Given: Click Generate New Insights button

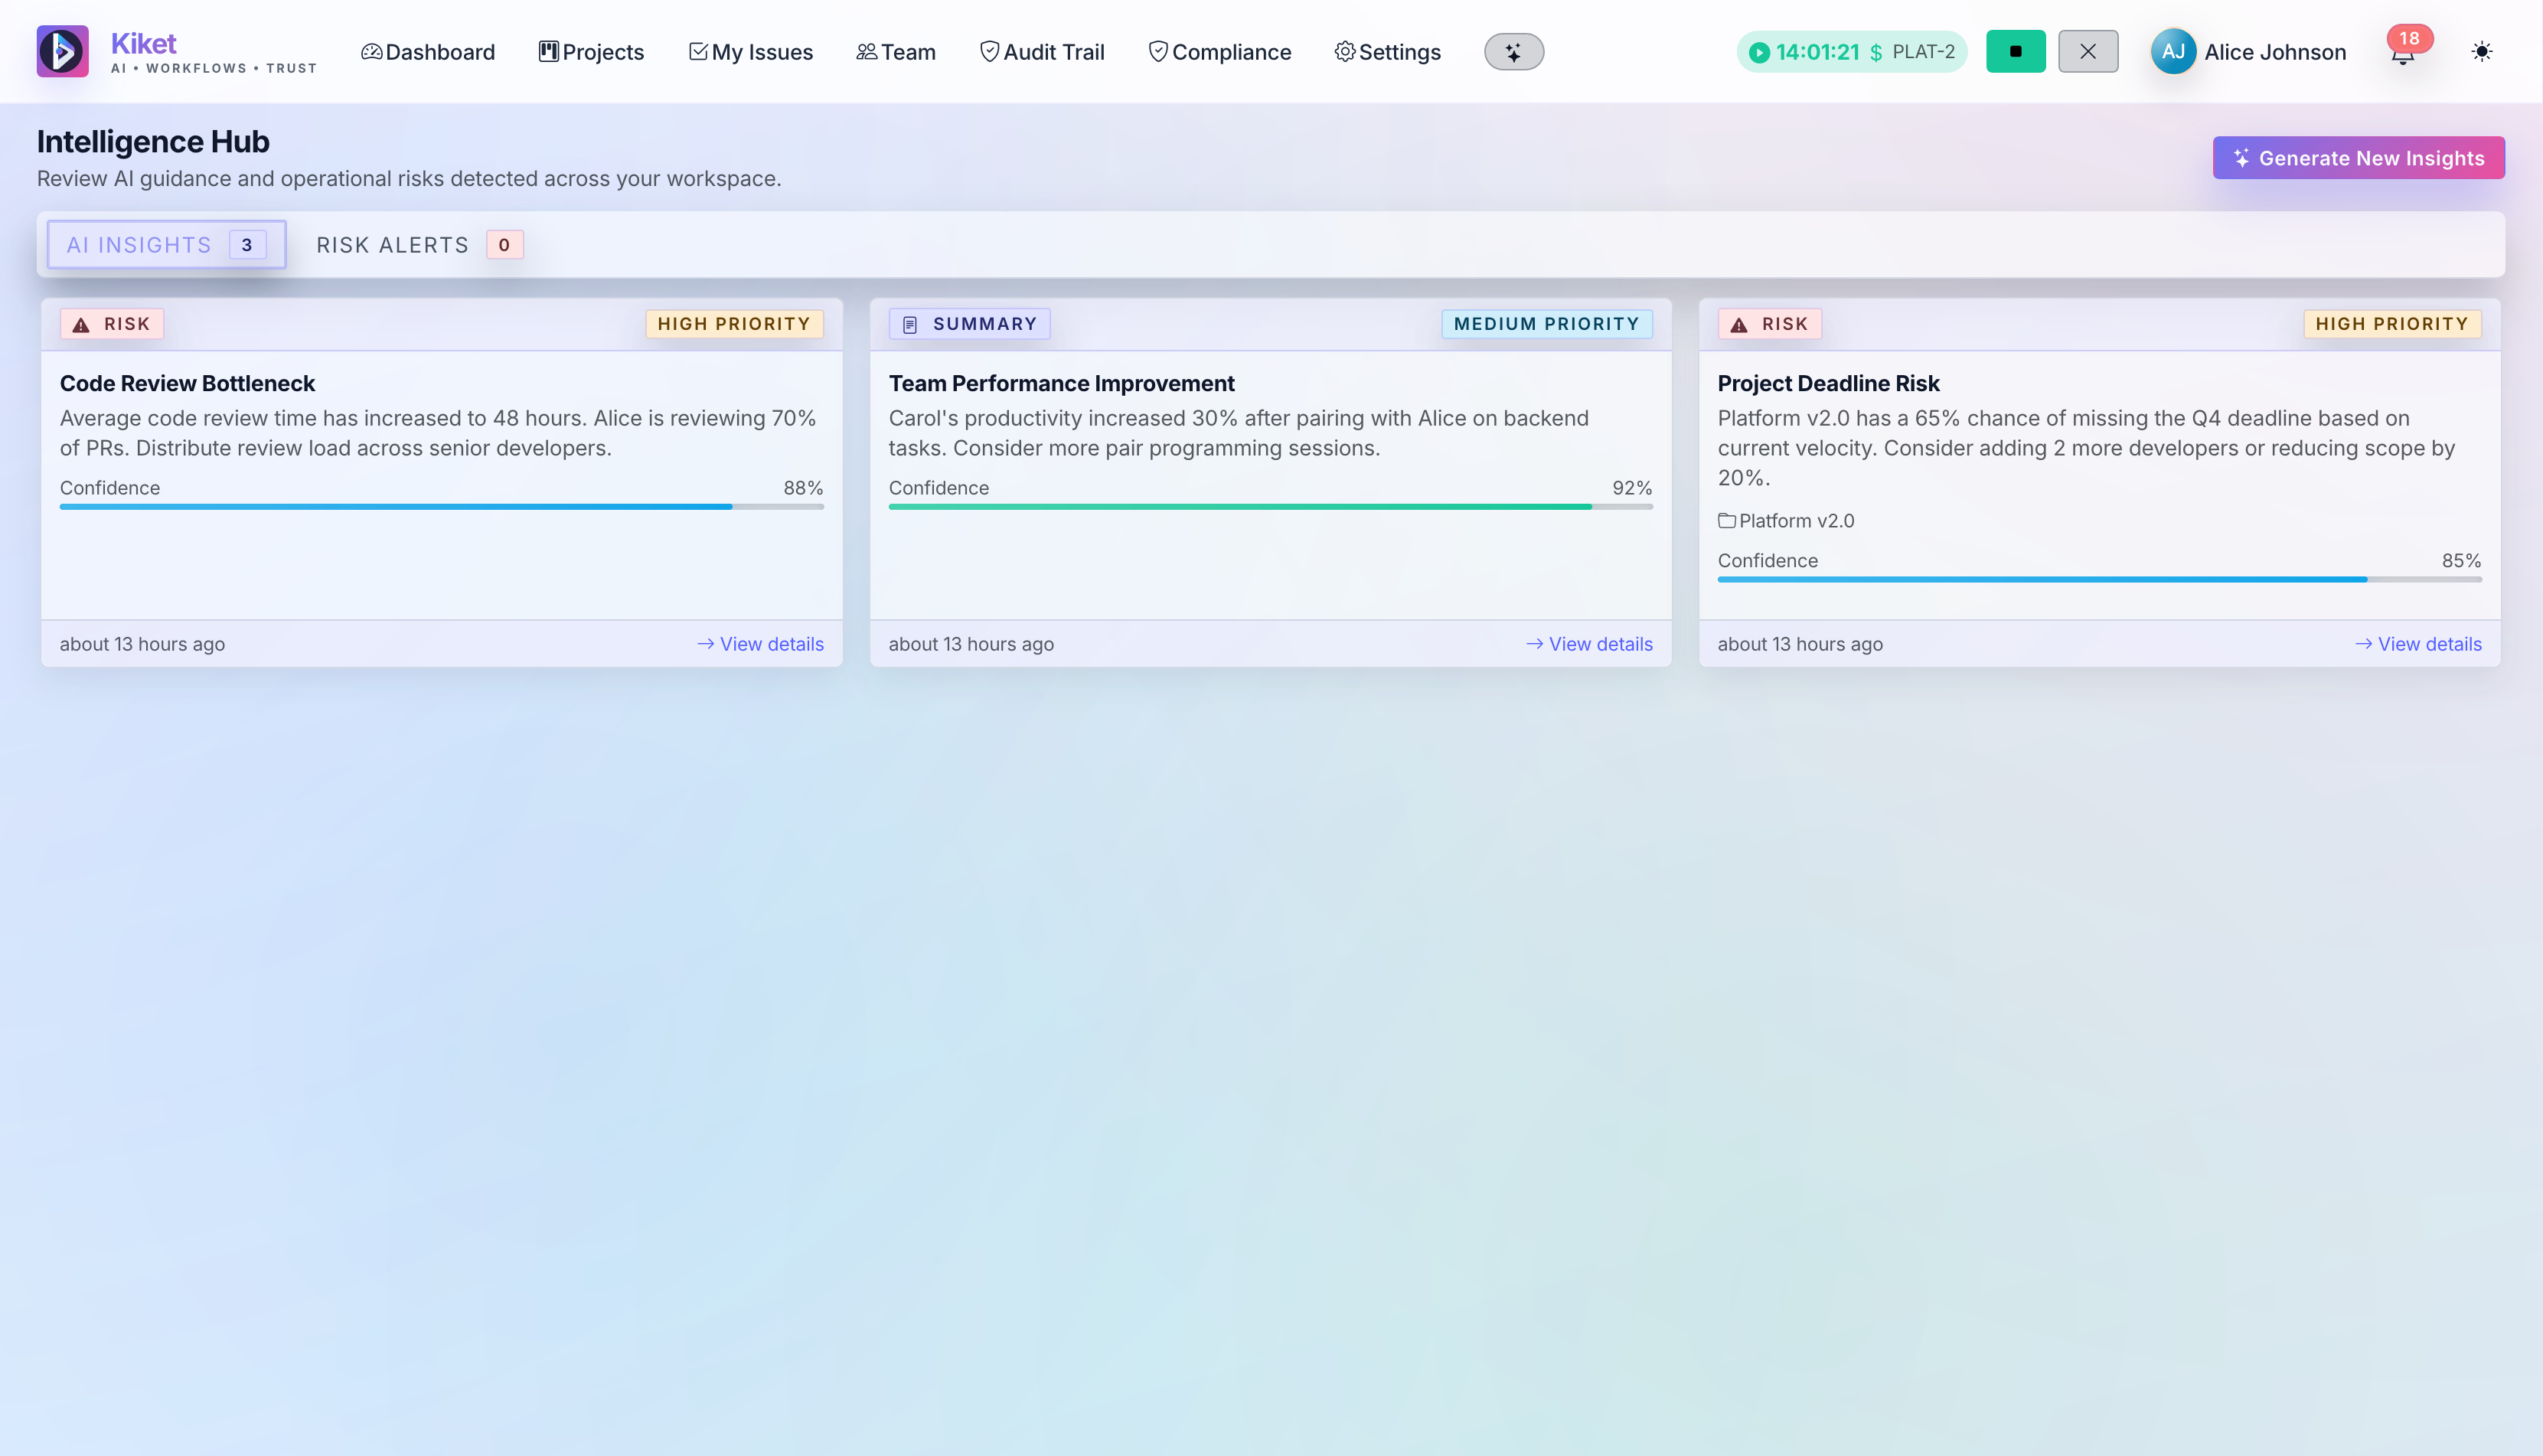Looking at the screenshot, I should click(x=2358, y=158).
